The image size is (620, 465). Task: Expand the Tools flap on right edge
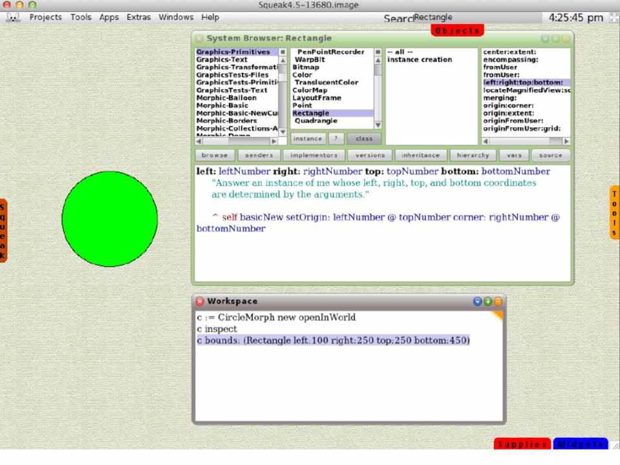click(x=614, y=212)
